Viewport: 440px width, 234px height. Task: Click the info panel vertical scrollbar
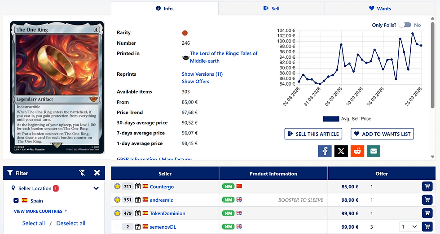[432, 65]
